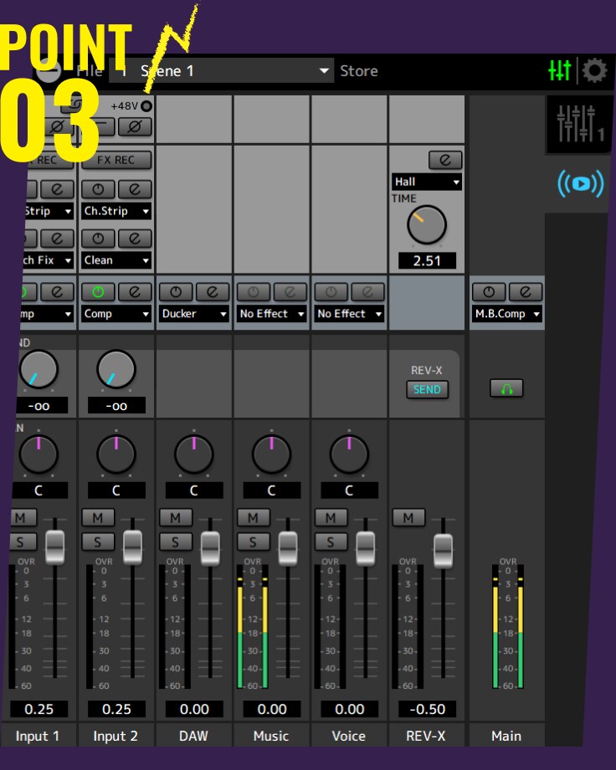Toggle the REV-X SEND button
Image resolution: width=616 pixels, height=770 pixels.
tap(427, 389)
